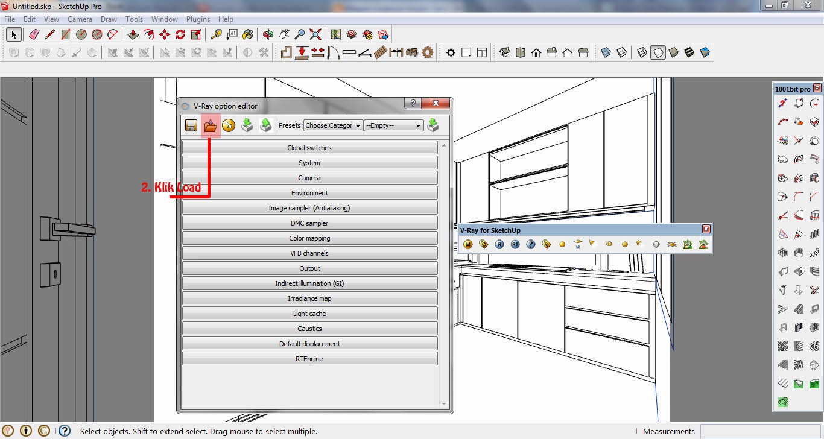Open the V-Ray help about dialog
The image size is (824, 439).
coord(531,244)
